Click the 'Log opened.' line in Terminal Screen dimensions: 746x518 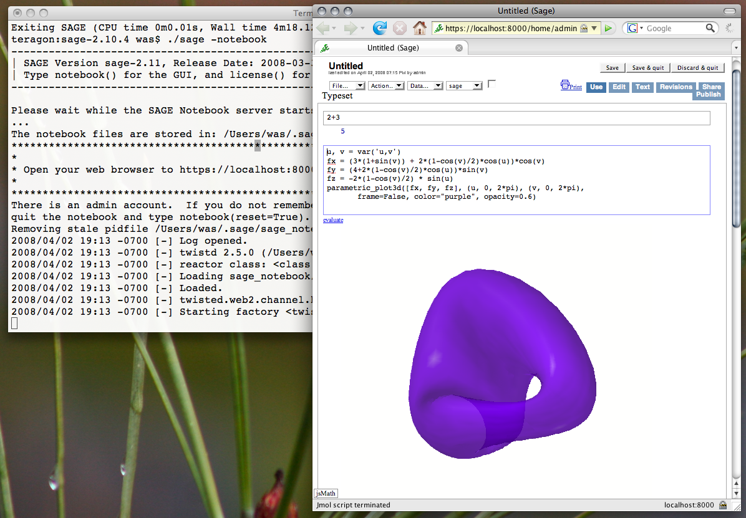coord(213,241)
